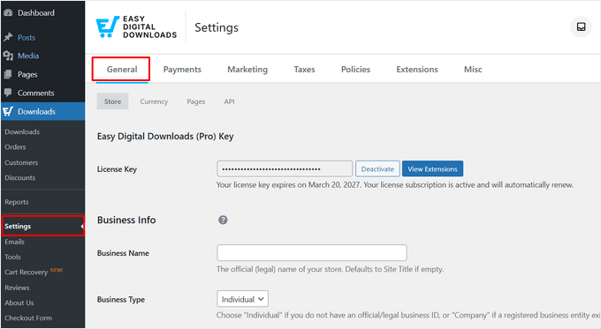Open the Reports submenu link
This screenshot has width=601, height=329.
point(17,202)
